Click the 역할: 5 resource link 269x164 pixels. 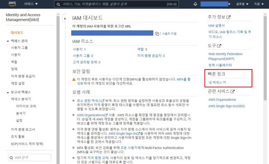tap(142, 49)
